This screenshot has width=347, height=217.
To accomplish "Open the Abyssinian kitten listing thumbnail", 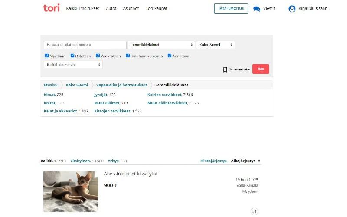I will pos(71,191).
